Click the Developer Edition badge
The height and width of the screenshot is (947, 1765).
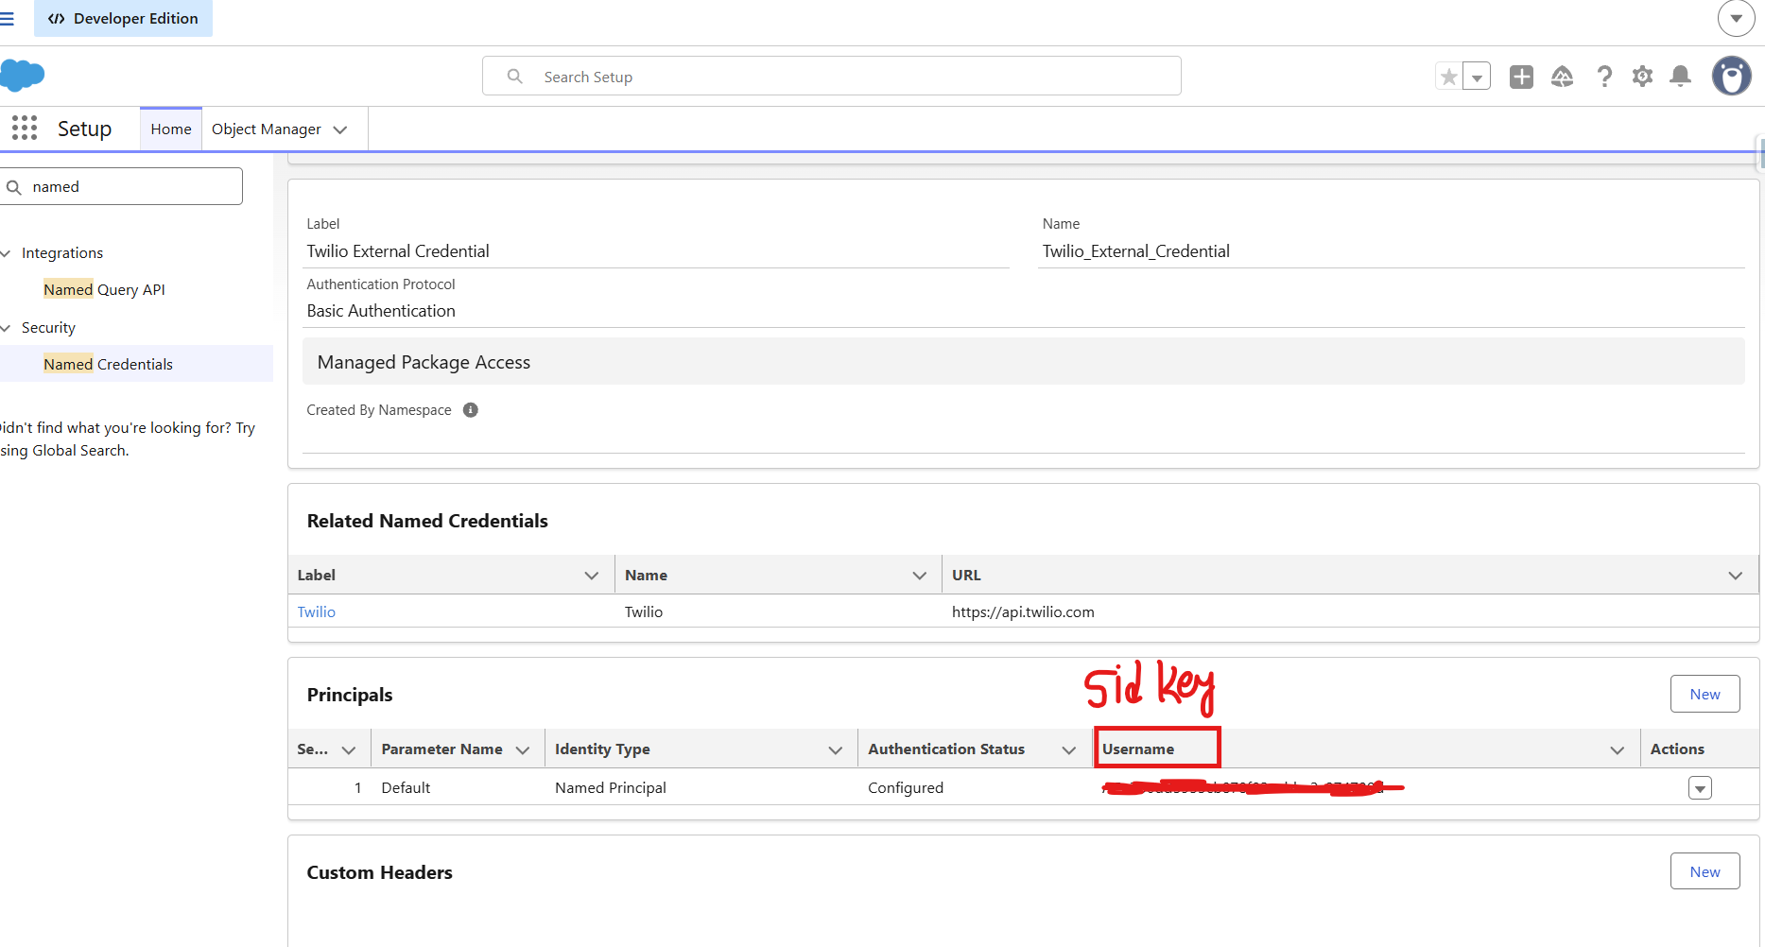tap(123, 18)
